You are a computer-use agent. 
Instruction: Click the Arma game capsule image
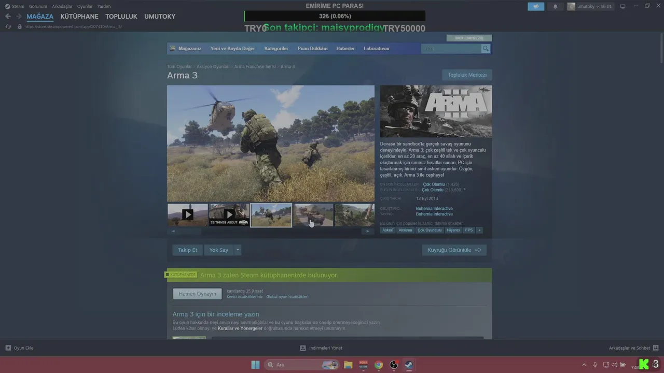pos(436,111)
